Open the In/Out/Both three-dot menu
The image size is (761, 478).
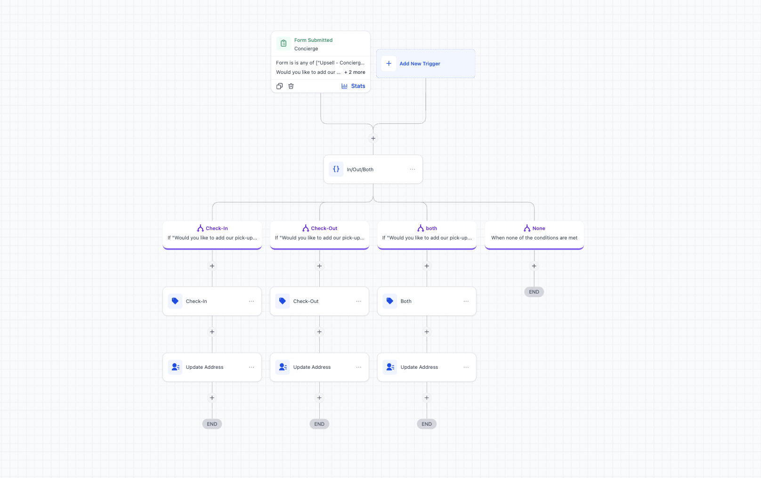(413, 169)
